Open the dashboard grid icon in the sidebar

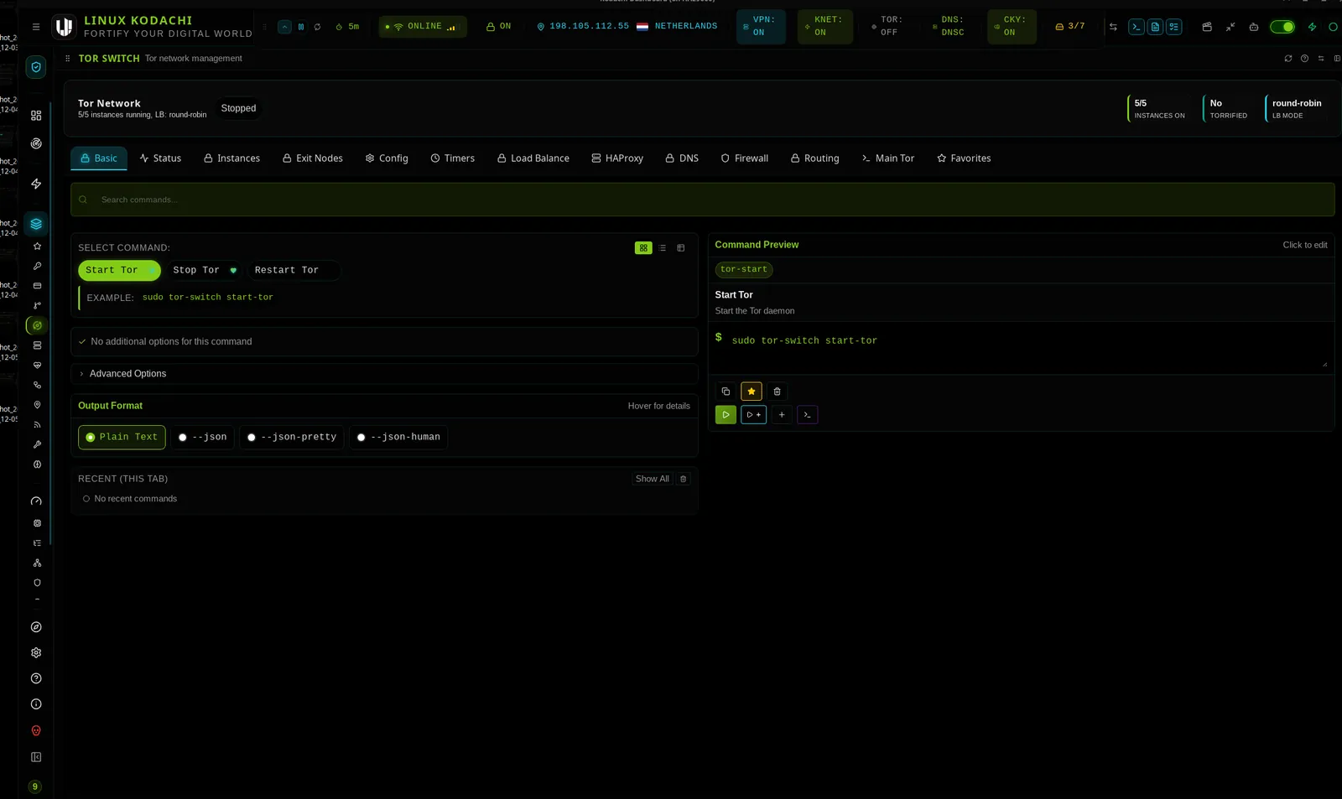(x=36, y=116)
